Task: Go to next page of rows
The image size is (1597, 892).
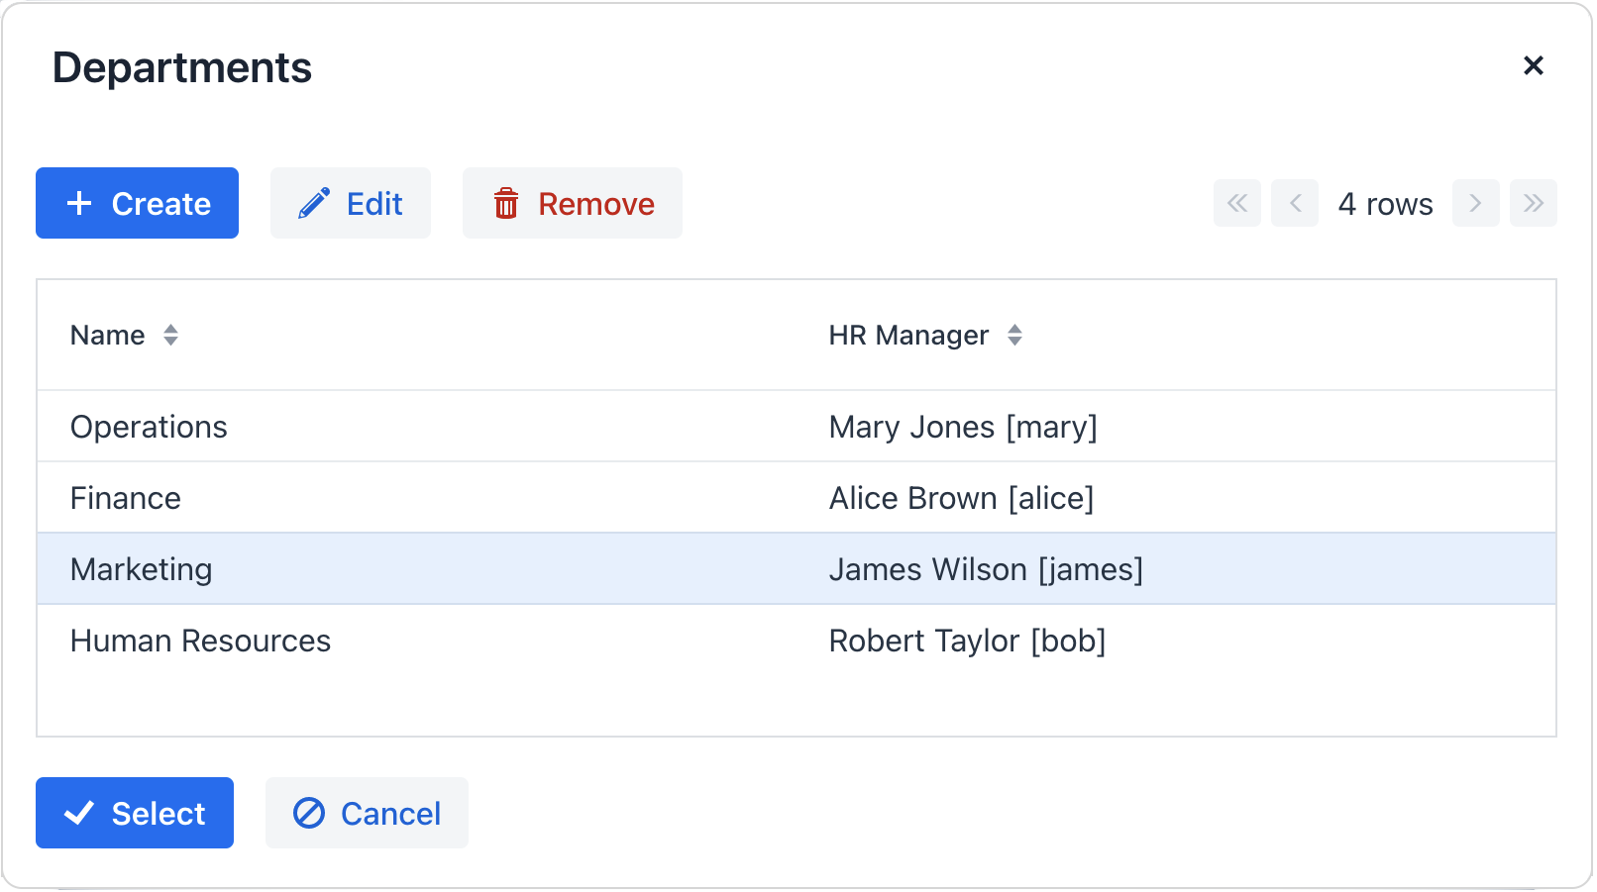Action: tap(1475, 203)
